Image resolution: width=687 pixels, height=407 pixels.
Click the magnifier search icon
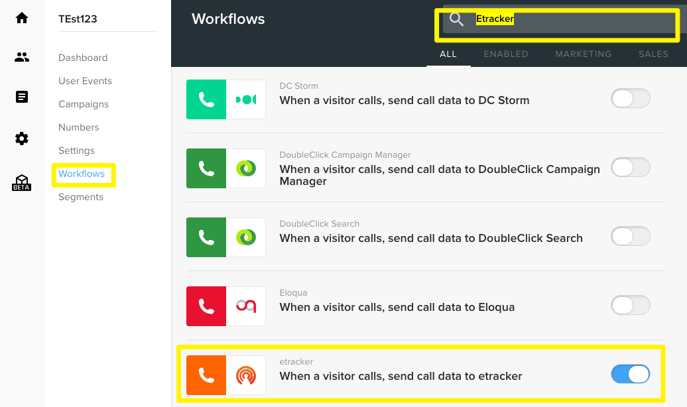456,19
